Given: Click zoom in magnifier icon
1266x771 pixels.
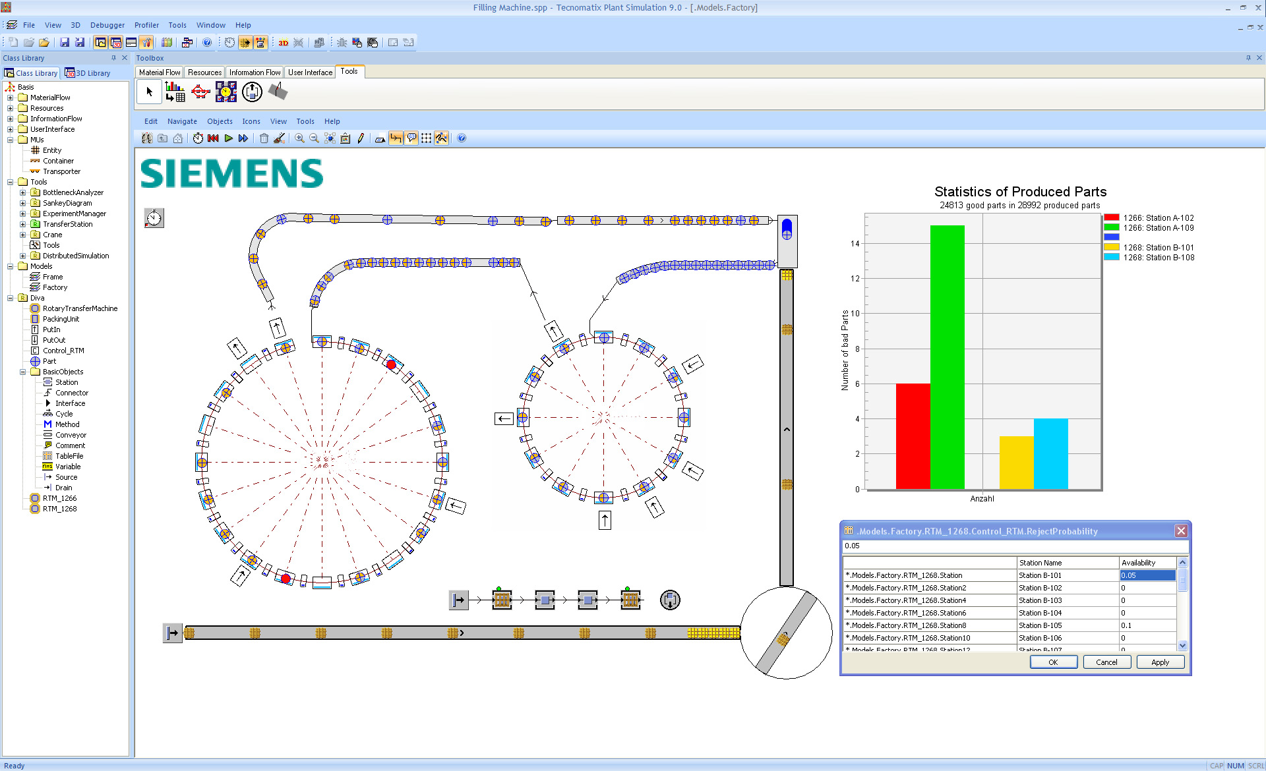Looking at the screenshot, I should tap(299, 138).
